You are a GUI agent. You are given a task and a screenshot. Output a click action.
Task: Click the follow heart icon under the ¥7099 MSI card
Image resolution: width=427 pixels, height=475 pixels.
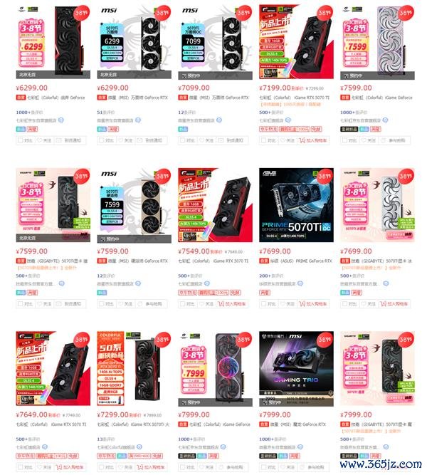pyautogui.click(x=201, y=140)
